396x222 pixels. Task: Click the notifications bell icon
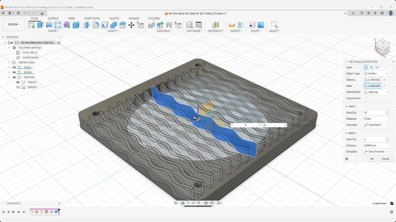tap(375, 13)
